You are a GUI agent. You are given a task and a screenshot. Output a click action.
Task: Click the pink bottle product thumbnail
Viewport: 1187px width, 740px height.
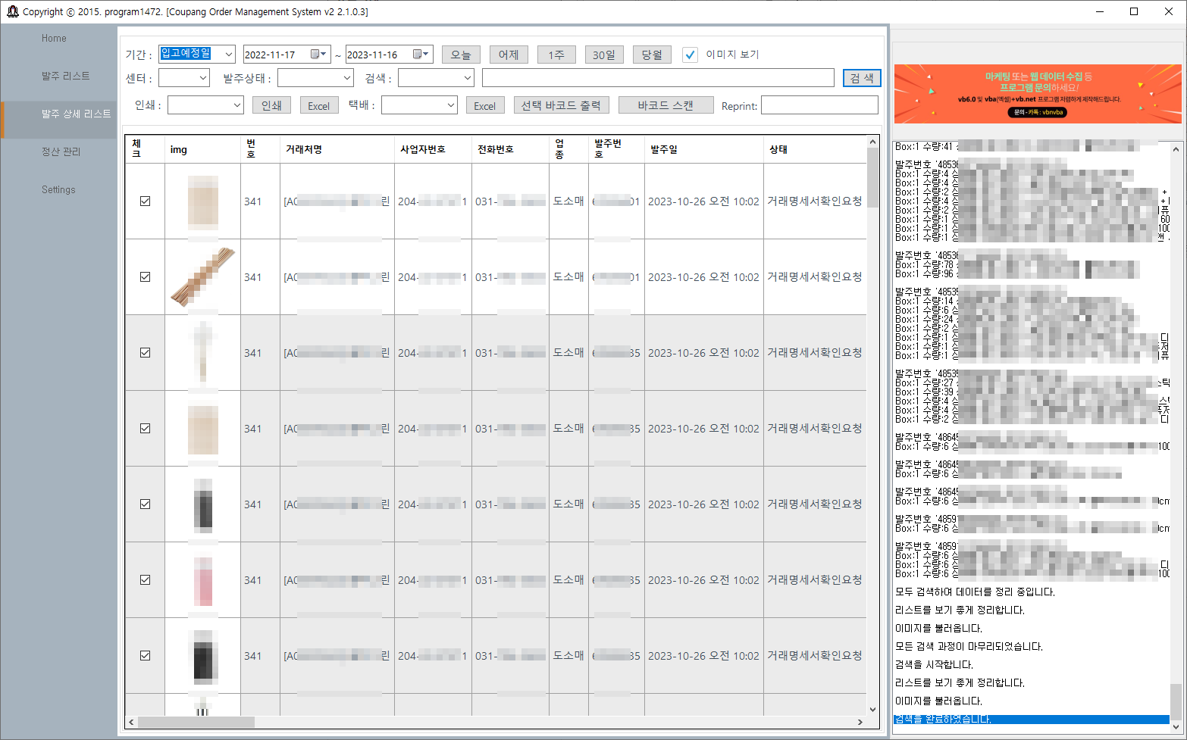(x=202, y=580)
